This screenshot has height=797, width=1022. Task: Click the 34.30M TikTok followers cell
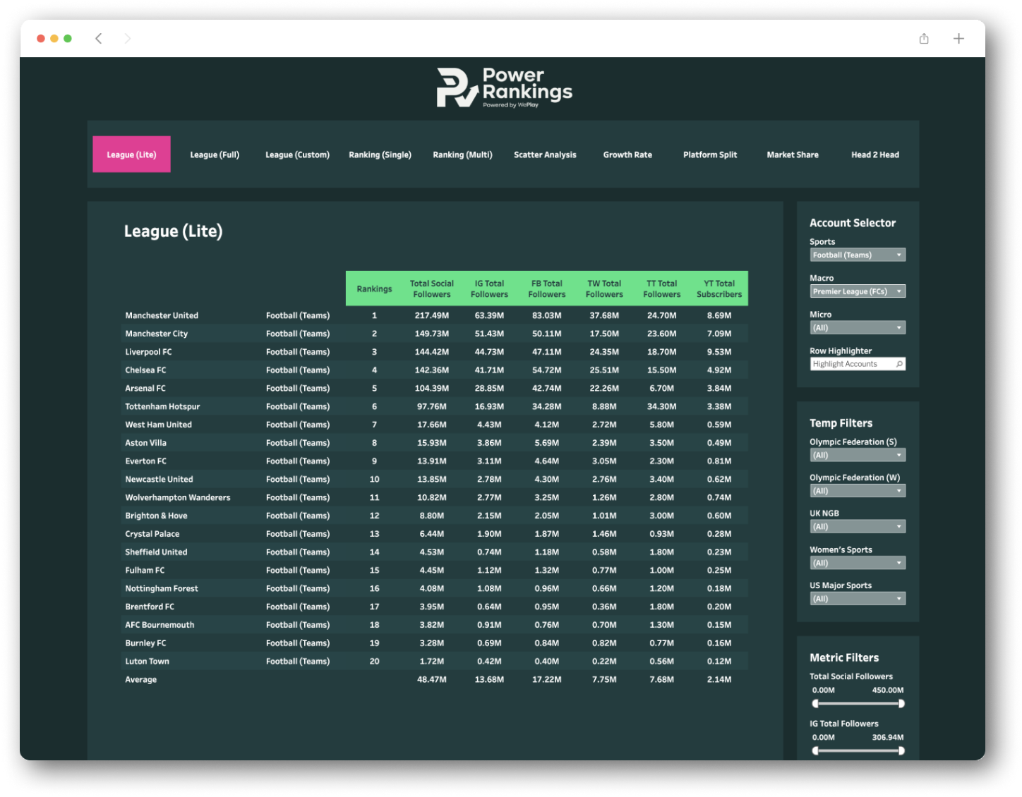[662, 407]
